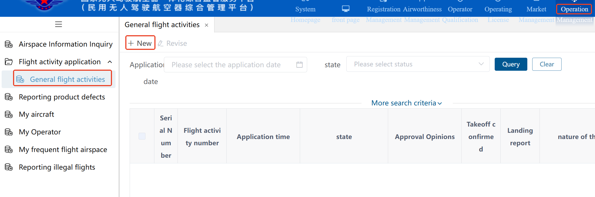
Task: Click the My Operator sidebar icon
Action: click(9, 132)
